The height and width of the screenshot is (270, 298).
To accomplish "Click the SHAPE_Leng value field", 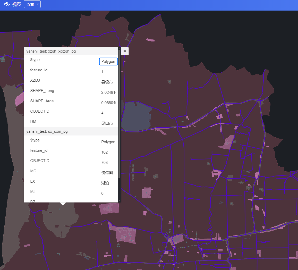I will pos(108,92).
